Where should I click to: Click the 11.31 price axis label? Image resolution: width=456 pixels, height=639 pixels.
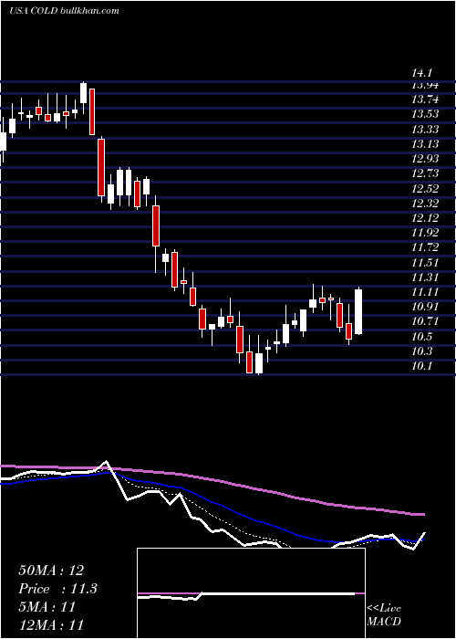coord(425,278)
